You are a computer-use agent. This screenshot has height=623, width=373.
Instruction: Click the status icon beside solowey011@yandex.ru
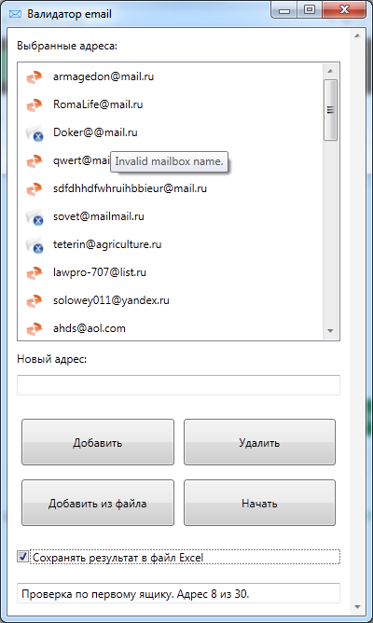pos(35,300)
